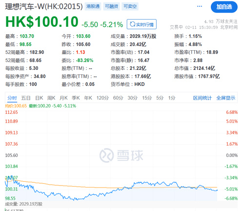
Task: Click the change text -5.50 -5.21%
Action: (x=102, y=25)
